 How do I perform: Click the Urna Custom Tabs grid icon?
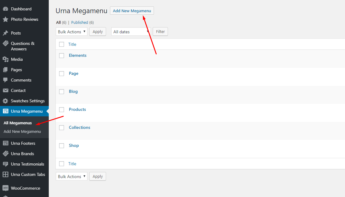click(x=5, y=174)
